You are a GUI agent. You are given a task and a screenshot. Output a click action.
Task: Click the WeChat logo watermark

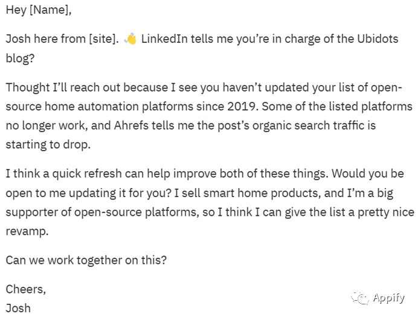[360, 297]
